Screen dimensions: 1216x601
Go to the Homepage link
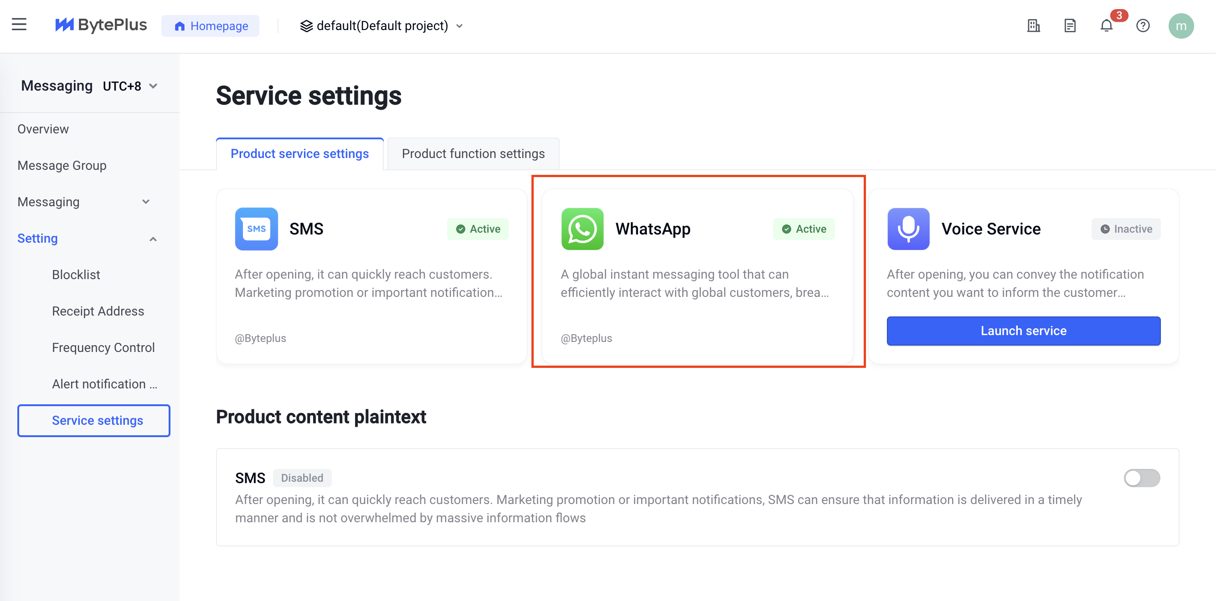pos(211,25)
